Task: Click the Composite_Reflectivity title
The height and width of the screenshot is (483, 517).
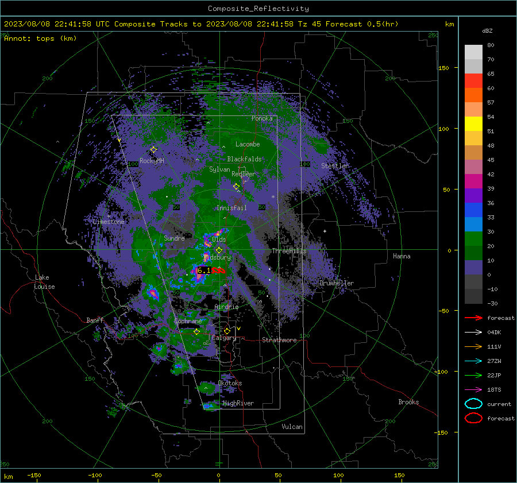Action: [x=258, y=9]
